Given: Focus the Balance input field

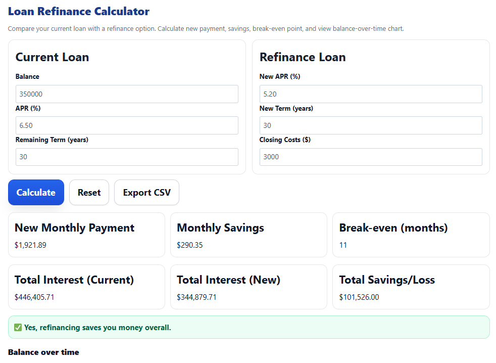Looking at the screenshot, I should coord(127,94).
